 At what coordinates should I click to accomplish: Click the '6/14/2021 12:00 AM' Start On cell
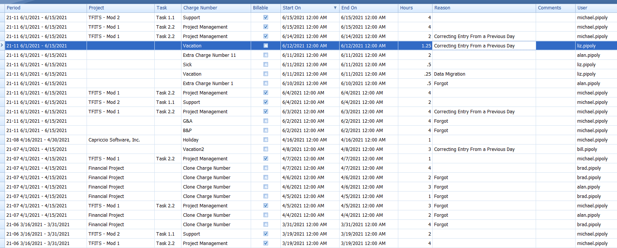[x=310, y=36]
